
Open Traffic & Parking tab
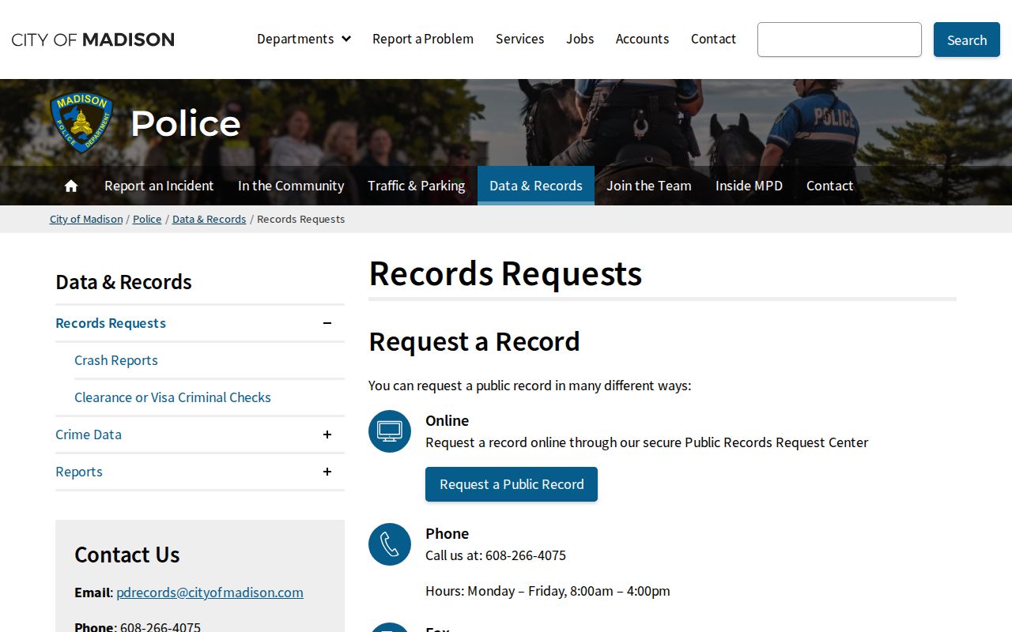tap(417, 186)
